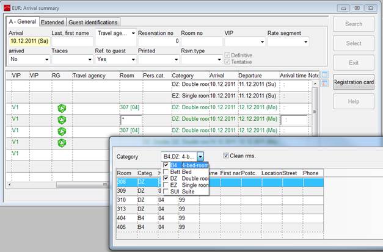Viewport: 383px width, 252px height.
Task: Open the Travel agency dropdown
Action: pos(133,33)
